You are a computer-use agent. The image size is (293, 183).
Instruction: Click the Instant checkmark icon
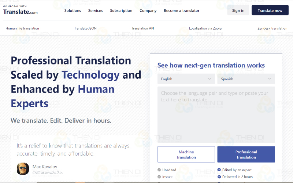coord(159,177)
